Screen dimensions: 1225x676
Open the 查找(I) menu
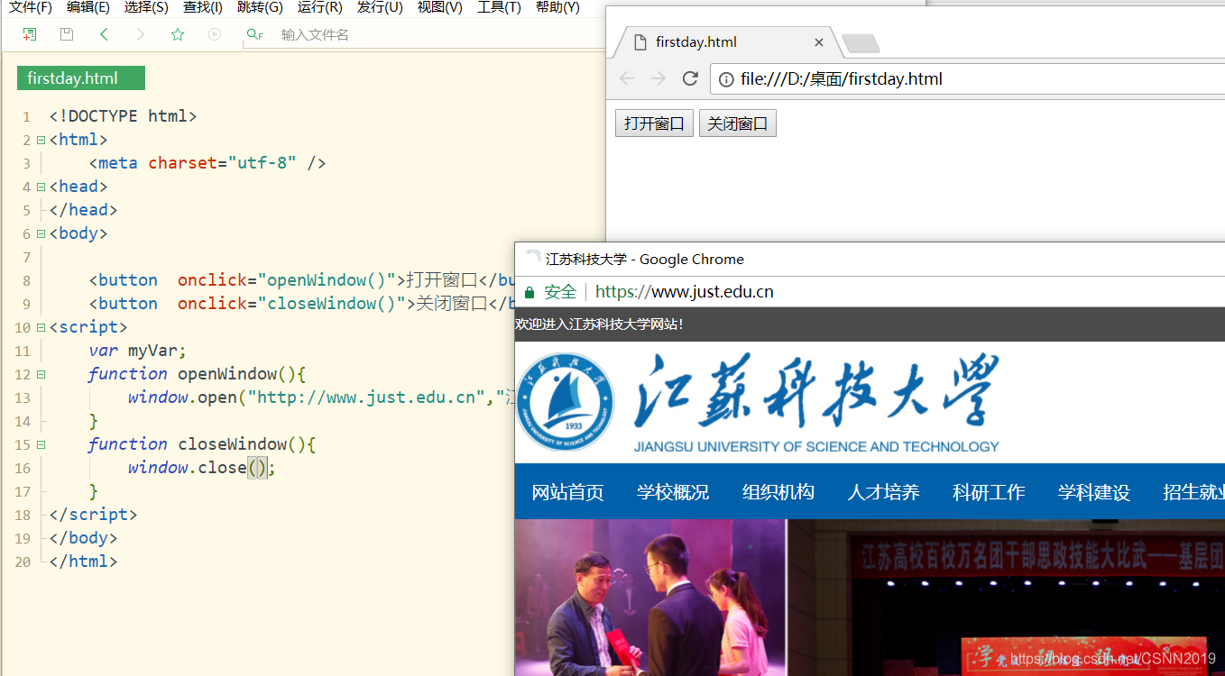203,7
